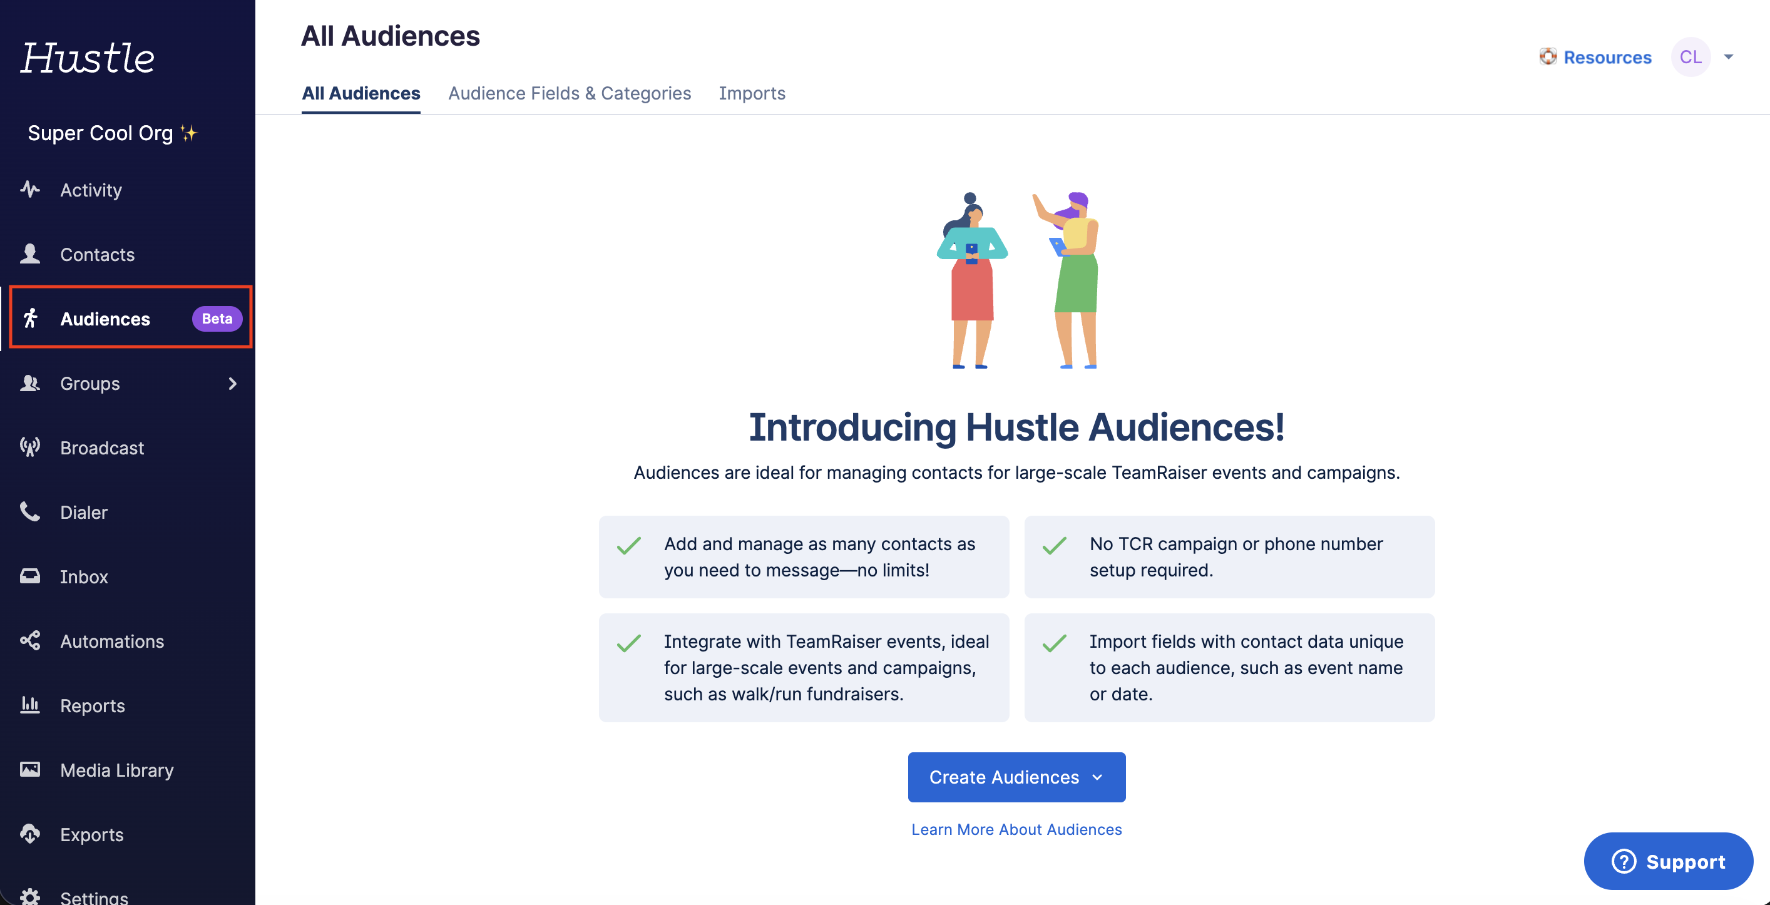Click the Hustle logo
The width and height of the screenshot is (1770, 905).
tap(87, 57)
